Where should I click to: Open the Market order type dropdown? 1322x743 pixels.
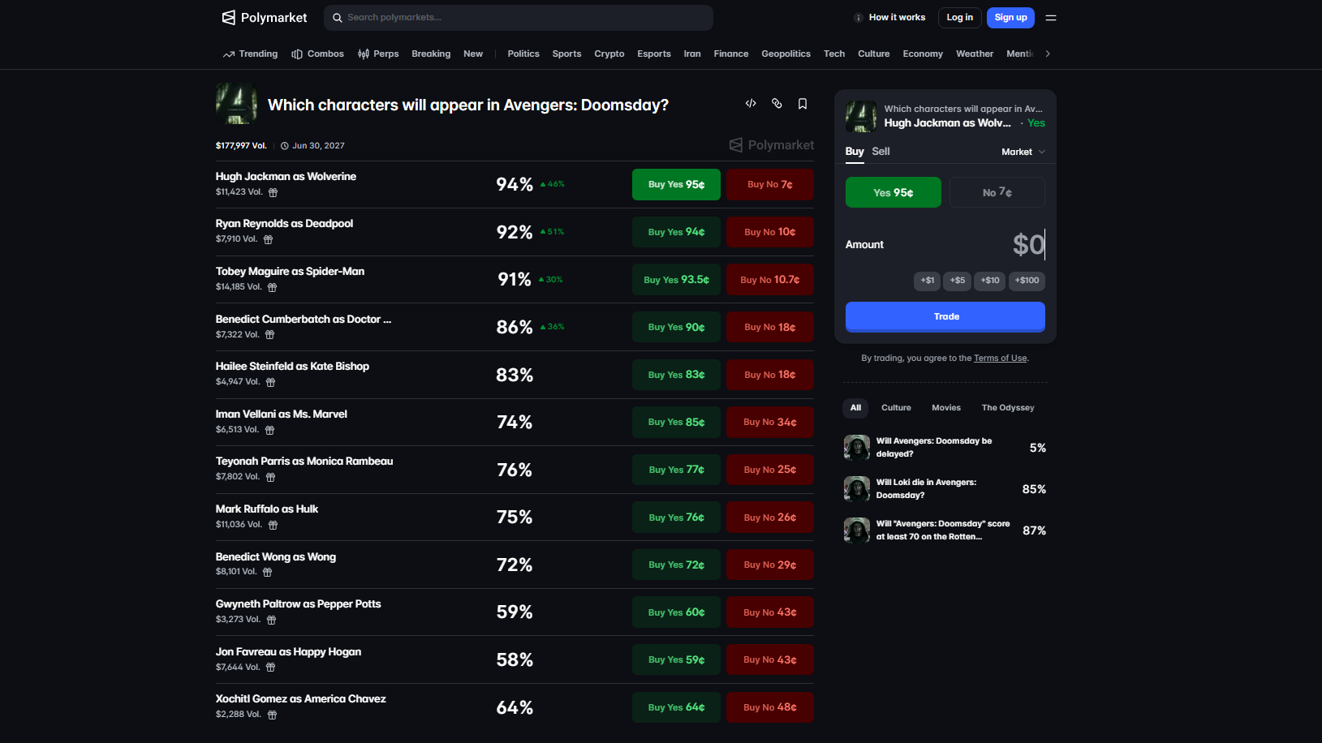coord(1023,152)
